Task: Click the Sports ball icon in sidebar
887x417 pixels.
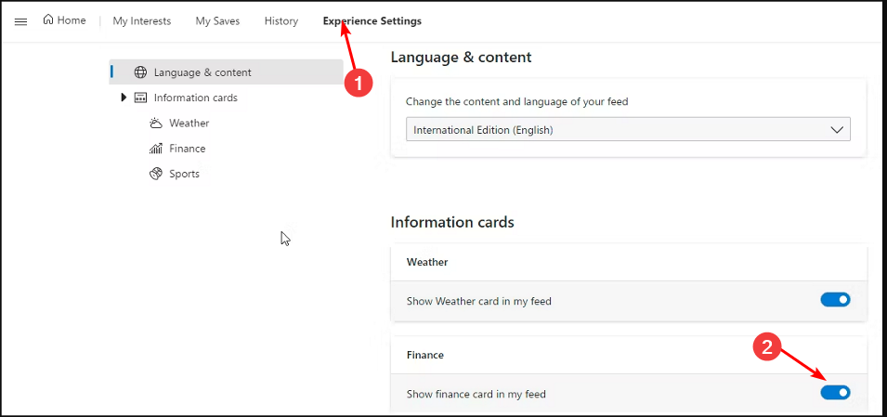Action: [156, 174]
